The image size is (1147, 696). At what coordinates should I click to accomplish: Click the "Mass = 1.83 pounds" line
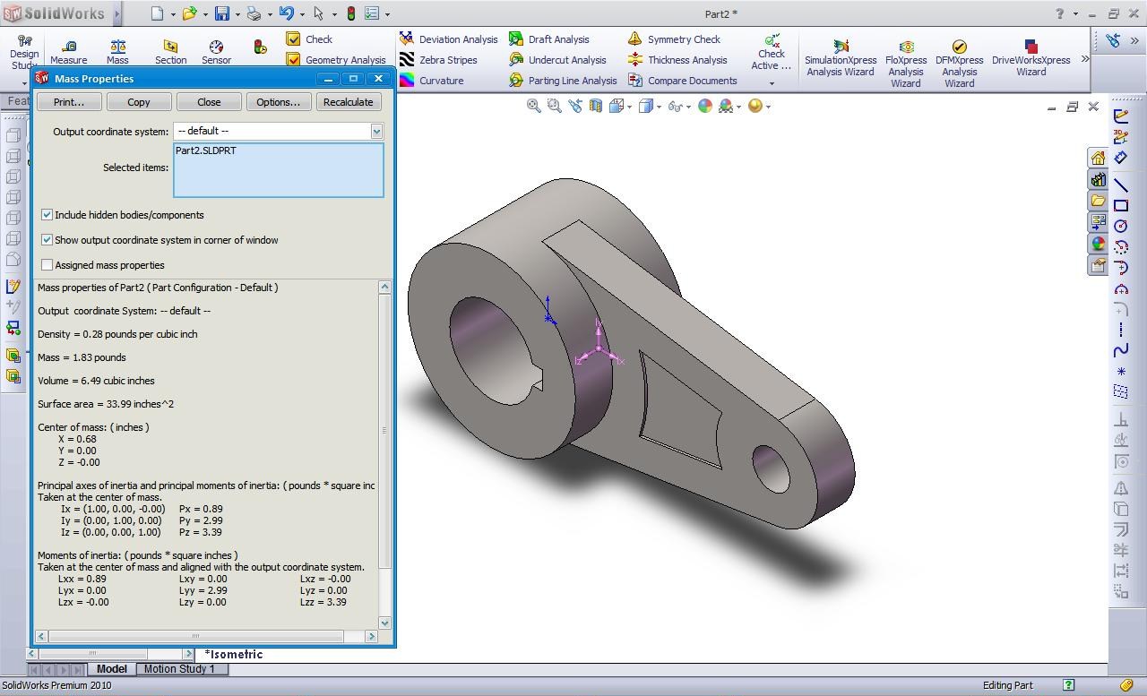click(82, 357)
